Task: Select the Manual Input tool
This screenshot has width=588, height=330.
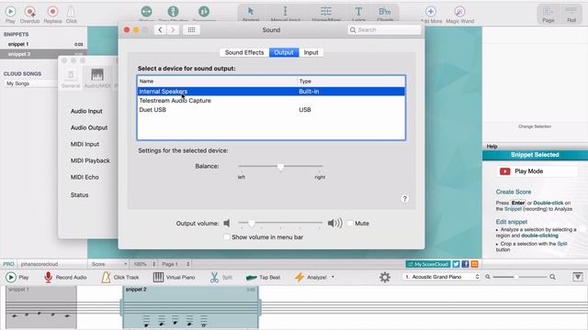Action: pyautogui.click(x=285, y=12)
